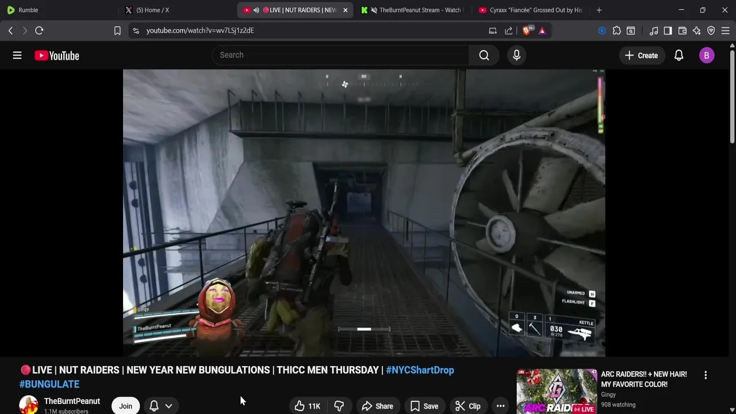Image resolution: width=736 pixels, height=414 pixels.
Task: Open a new browser tab
Action: pyautogui.click(x=599, y=10)
